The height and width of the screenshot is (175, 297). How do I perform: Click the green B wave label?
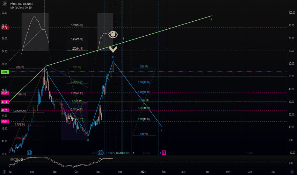tap(123, 38)
